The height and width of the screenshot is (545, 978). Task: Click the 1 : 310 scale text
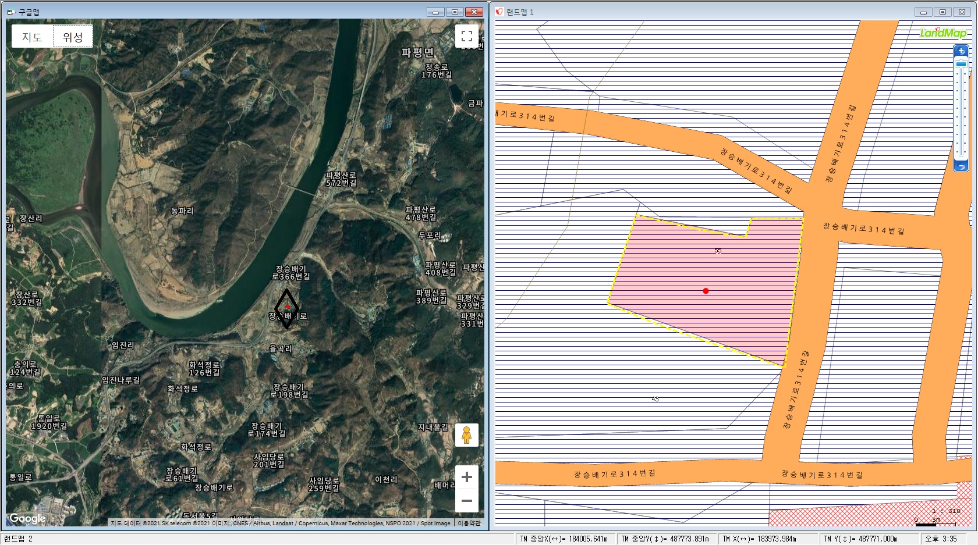(946, 511)
